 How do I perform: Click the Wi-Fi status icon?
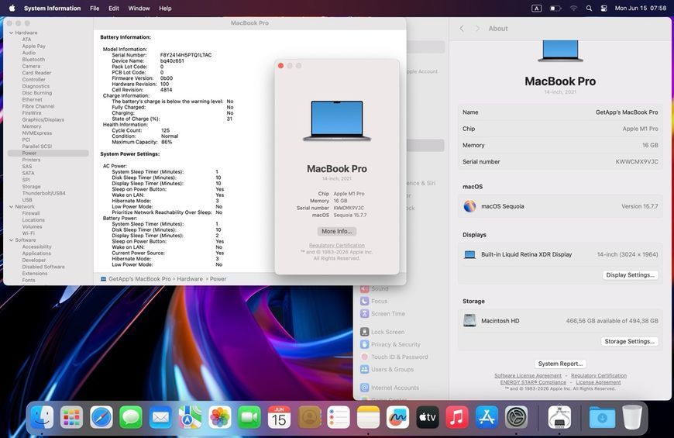click(573, 9)
